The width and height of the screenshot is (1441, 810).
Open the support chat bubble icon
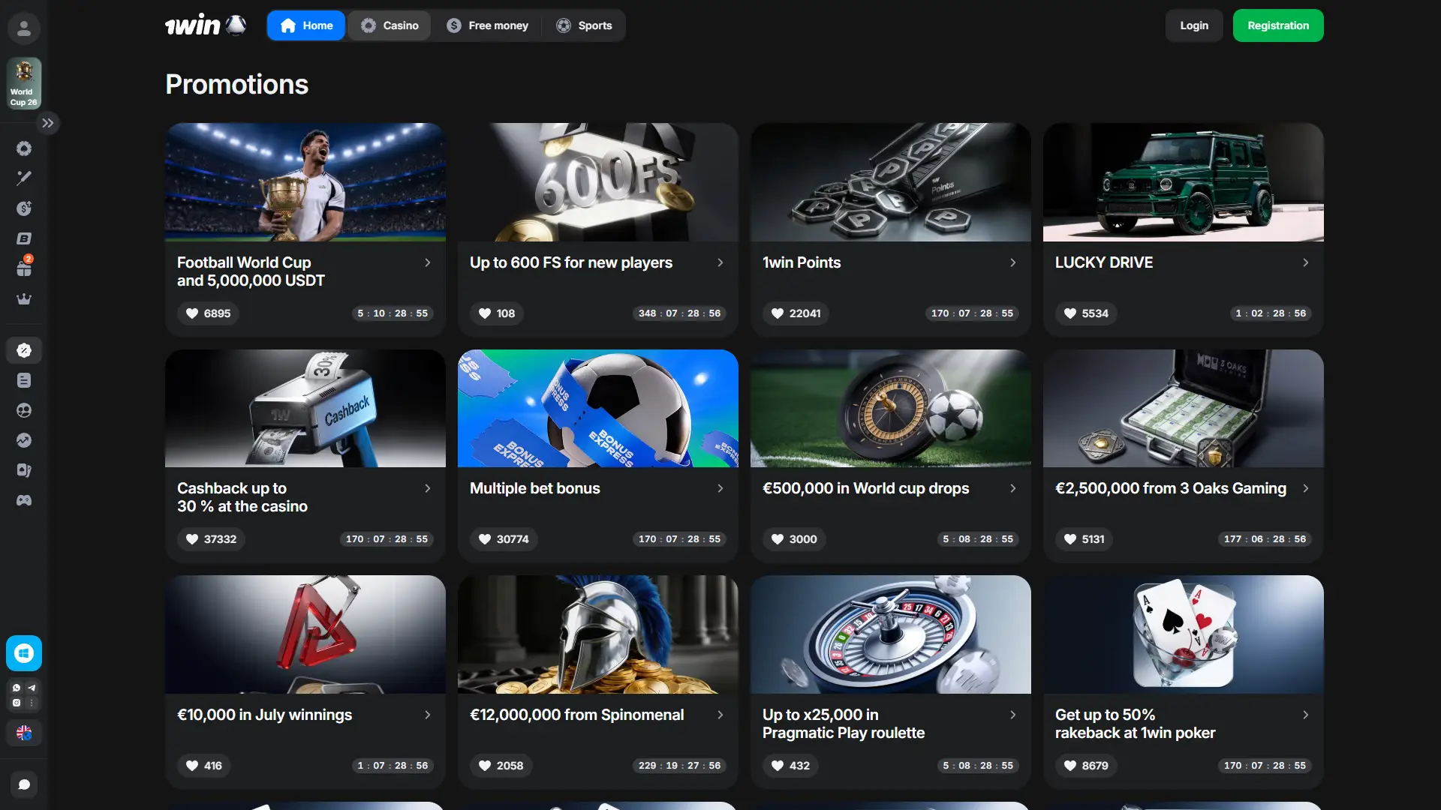pyautogui.click(x=24, y=784)
